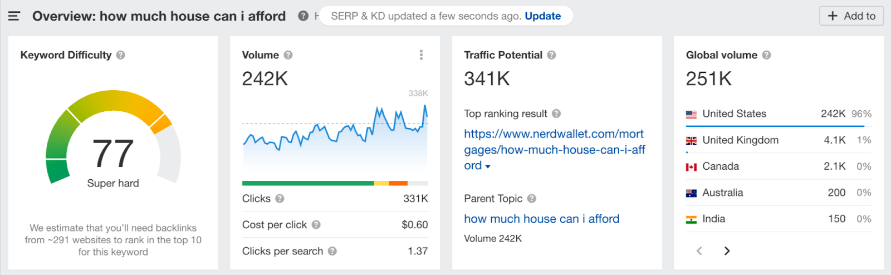The height and width of the screenshot is (275, 891).
Task: Click the Update SERP link
Action: pyautogui.click(x=542, y=16)
